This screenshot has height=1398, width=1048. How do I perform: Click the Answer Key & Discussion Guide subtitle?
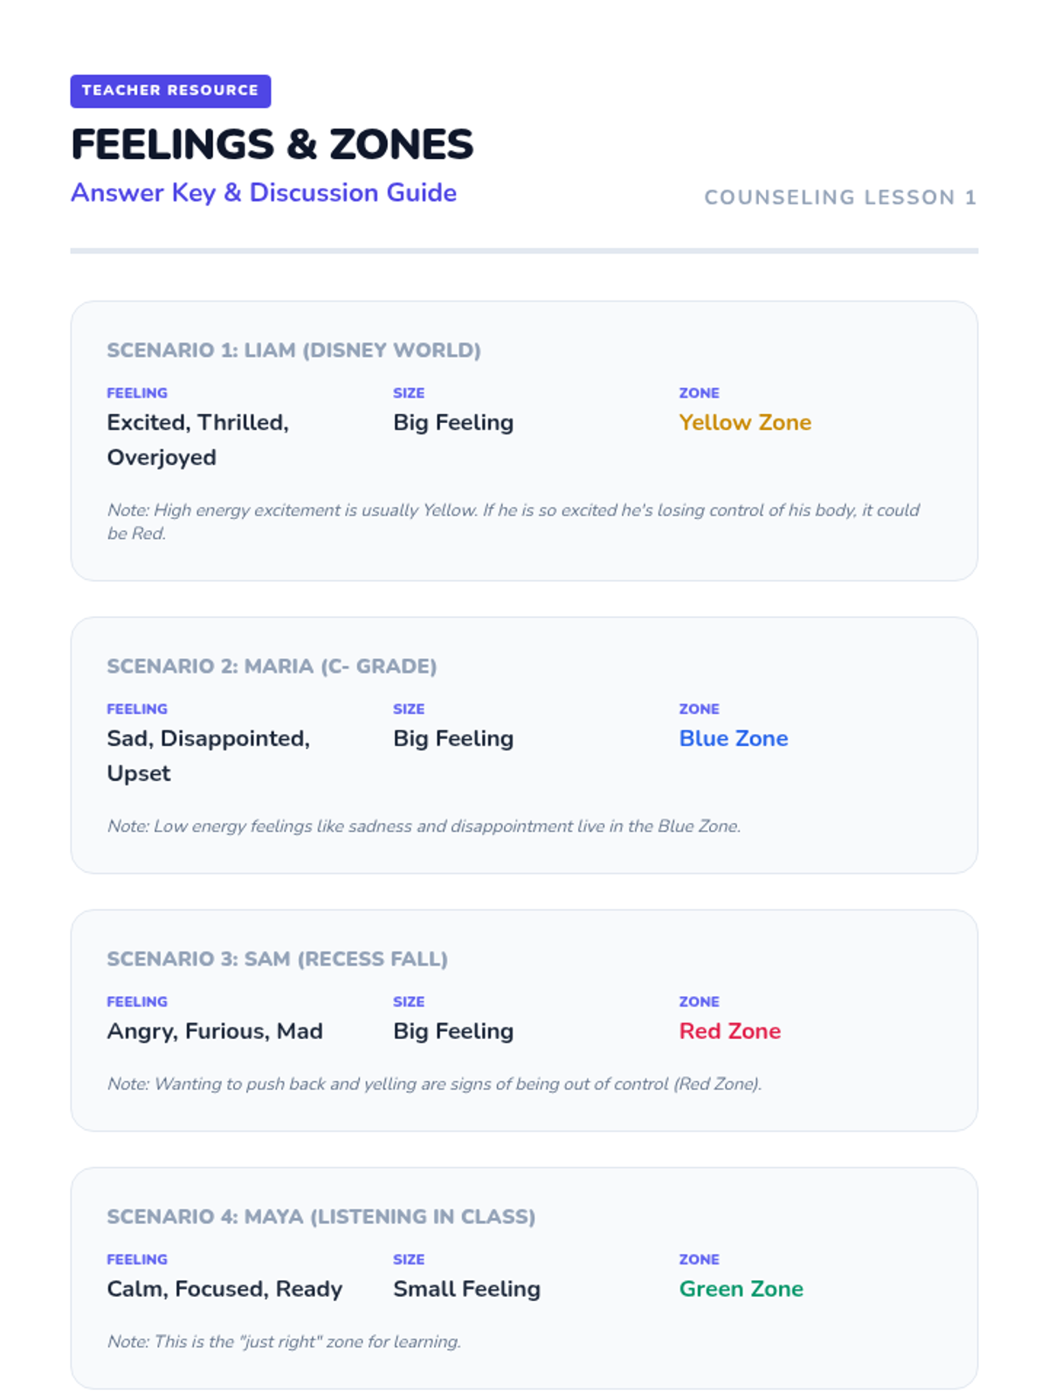pos(264,193)
